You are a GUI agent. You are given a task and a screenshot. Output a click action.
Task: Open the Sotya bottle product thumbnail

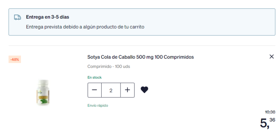(43, 93)
